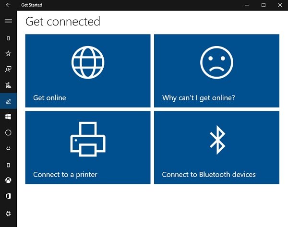Click the sad face icon
This screenshot has width=288, height=227.
coord(216,61)
